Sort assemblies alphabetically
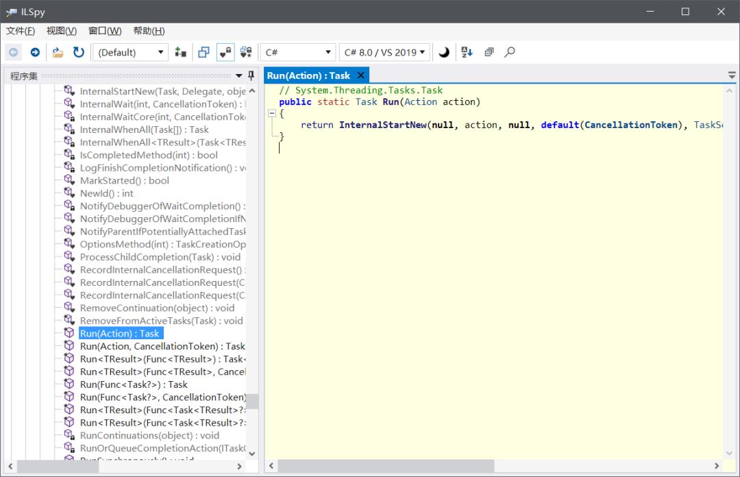 [x=467, y=52]
